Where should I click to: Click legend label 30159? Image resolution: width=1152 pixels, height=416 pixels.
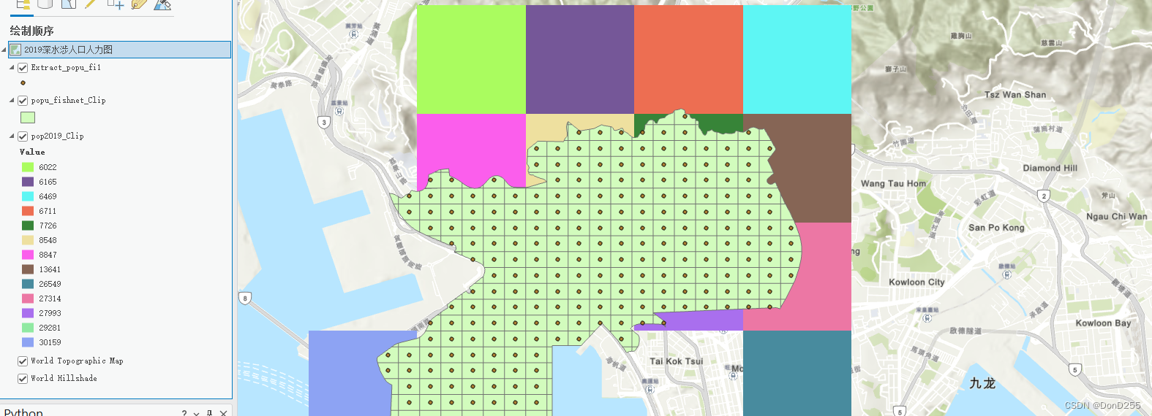pos(50,342)
